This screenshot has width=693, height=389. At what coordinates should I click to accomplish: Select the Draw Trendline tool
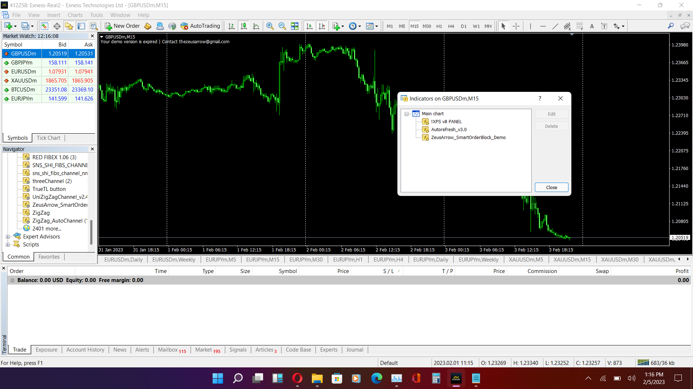pos(555,26)
